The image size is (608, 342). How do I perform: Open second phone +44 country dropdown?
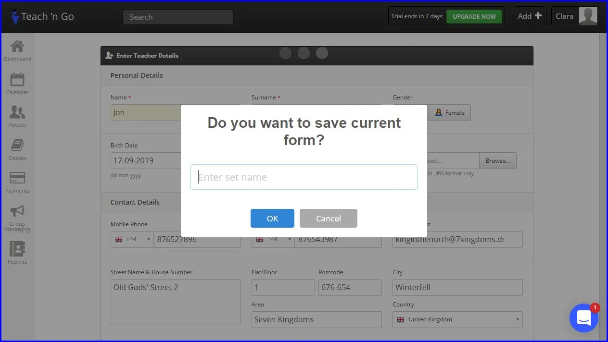click(273, 239)
